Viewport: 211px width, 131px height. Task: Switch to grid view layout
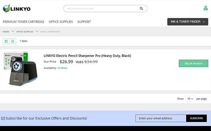tap(13, 41)
